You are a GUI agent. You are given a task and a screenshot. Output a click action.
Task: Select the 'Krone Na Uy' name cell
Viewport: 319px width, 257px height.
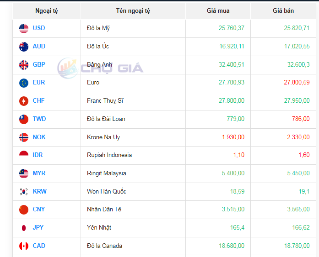point(133,137)
